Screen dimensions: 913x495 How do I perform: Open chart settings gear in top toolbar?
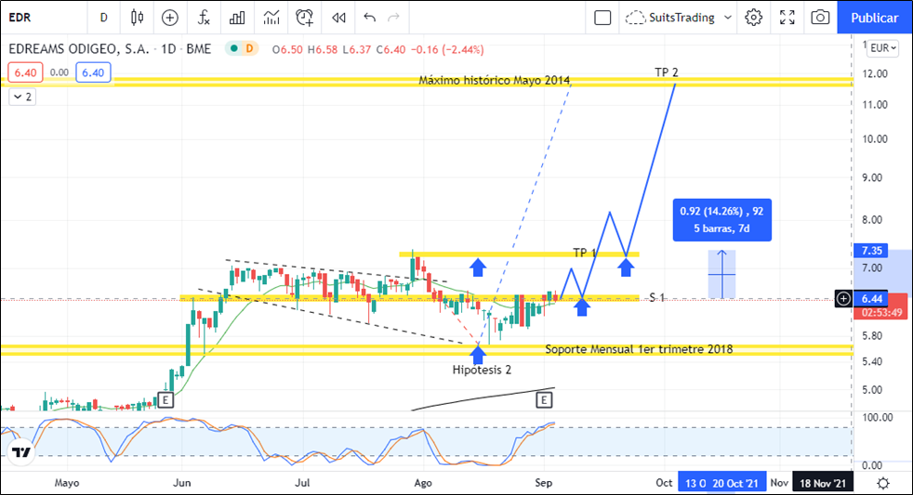coord(754,17)
